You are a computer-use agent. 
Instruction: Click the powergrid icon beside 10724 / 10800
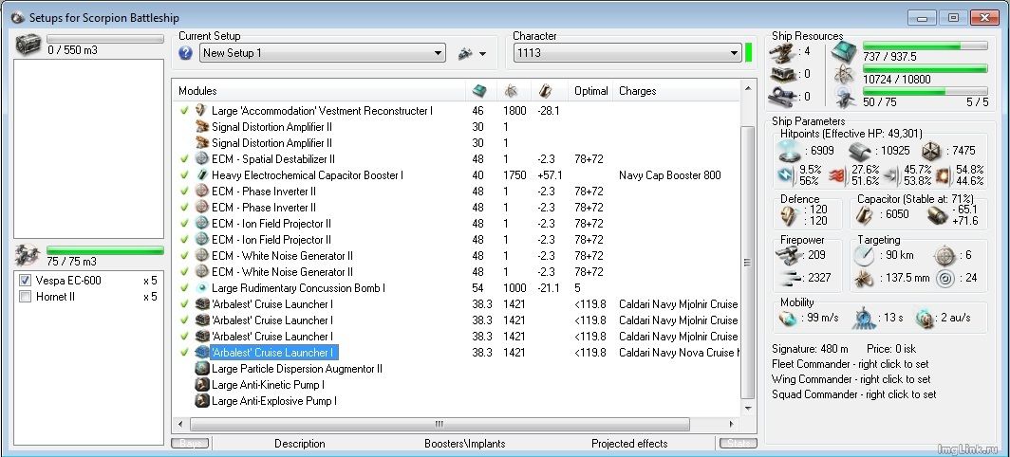pyautogui.click(x=844, y=75)
